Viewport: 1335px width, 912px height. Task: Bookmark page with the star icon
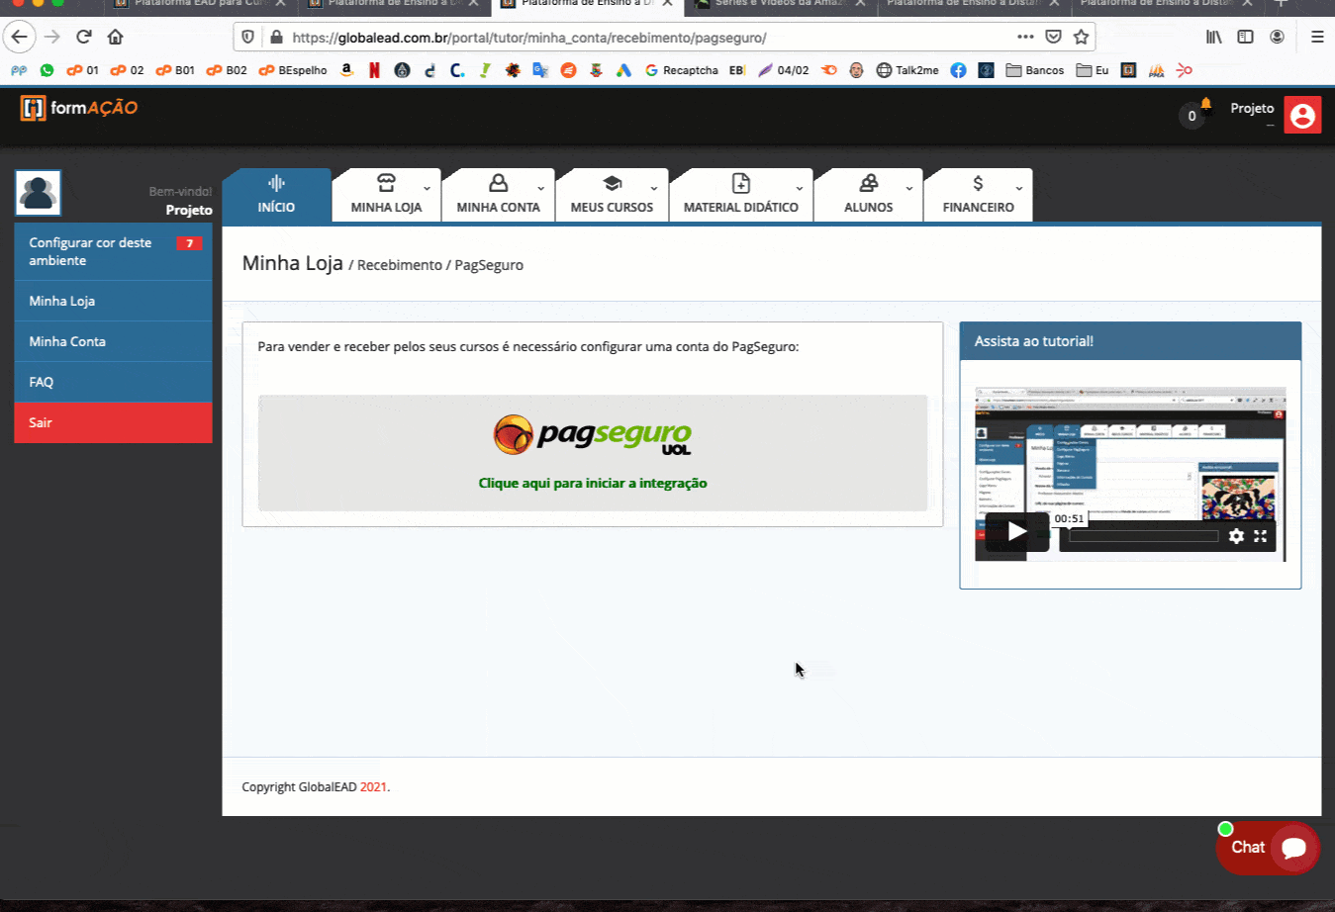pyautogui.click(x=1081, y=38)
